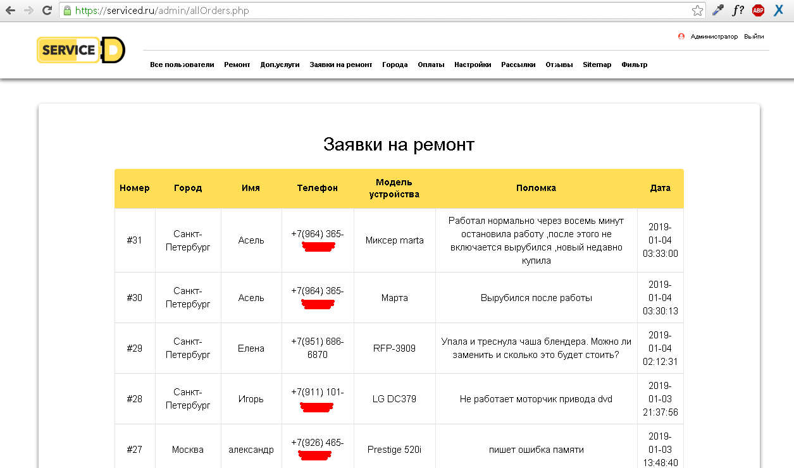Click device model LG DC379
This screenshot has height=468, width=794.
click(395, 399)
